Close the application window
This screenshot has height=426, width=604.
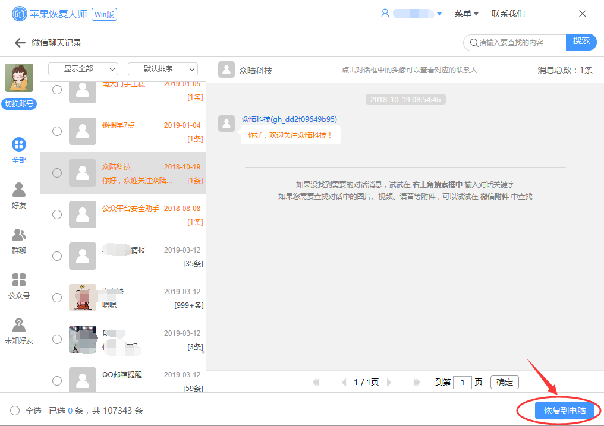click(x=583, y=14)
